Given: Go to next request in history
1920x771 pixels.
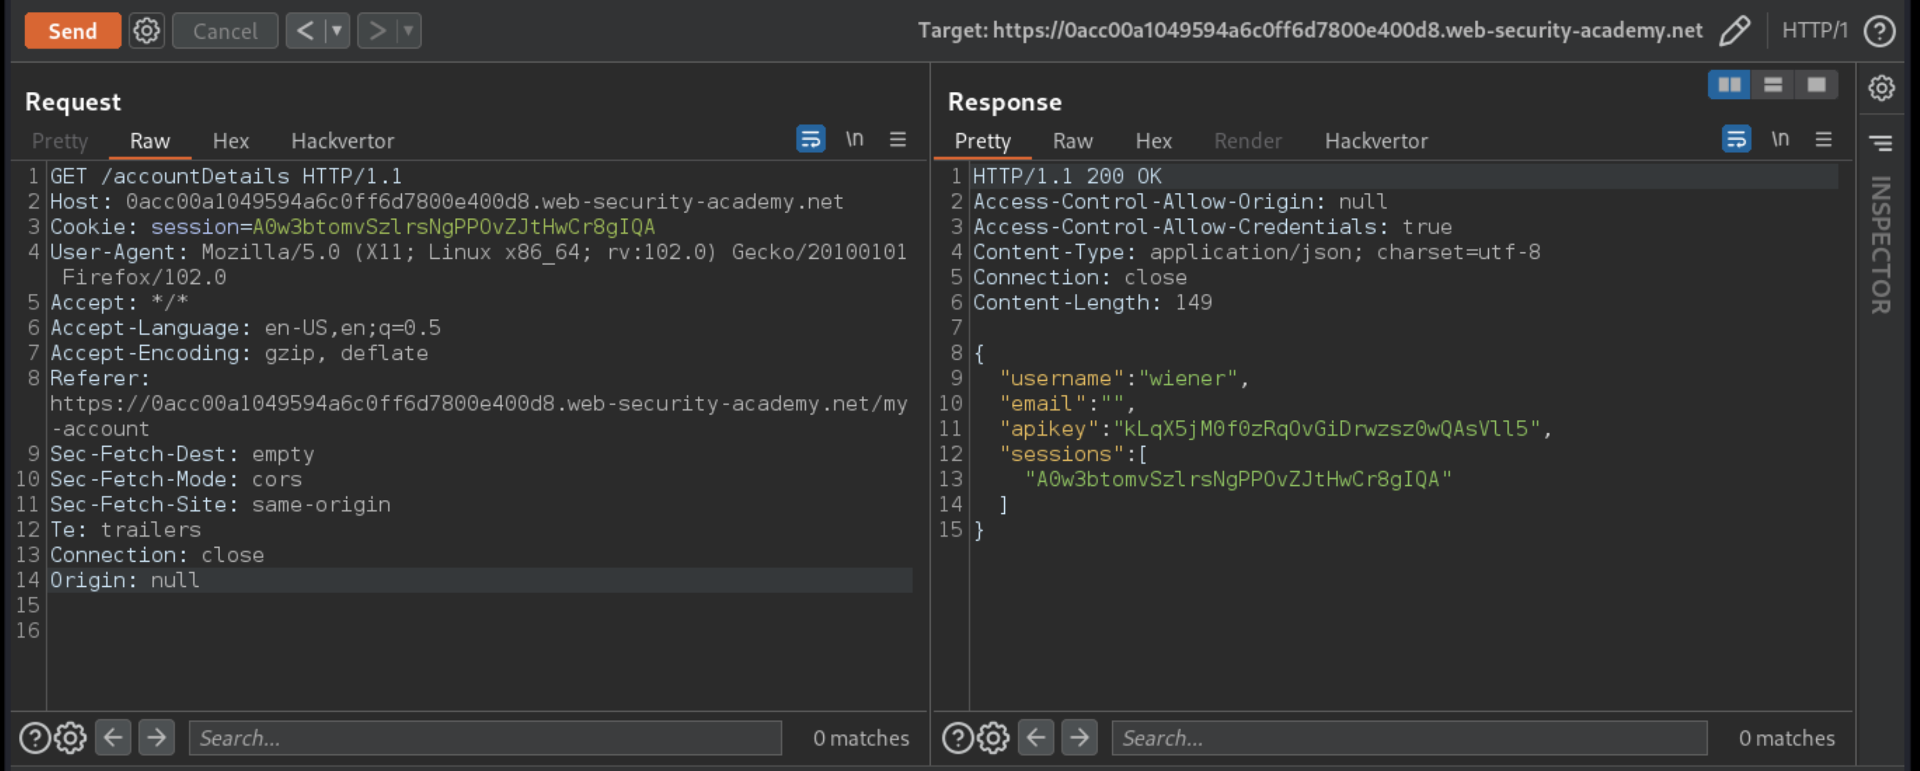Looking at the screenshot, I should (377, 31).
